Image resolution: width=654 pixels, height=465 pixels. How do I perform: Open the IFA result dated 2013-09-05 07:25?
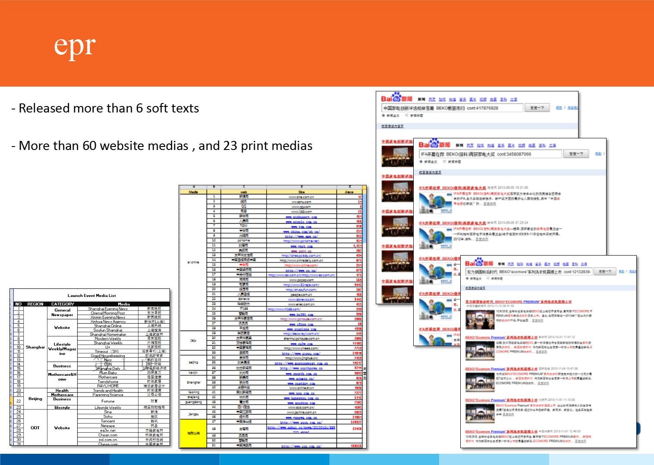(452, 223)
